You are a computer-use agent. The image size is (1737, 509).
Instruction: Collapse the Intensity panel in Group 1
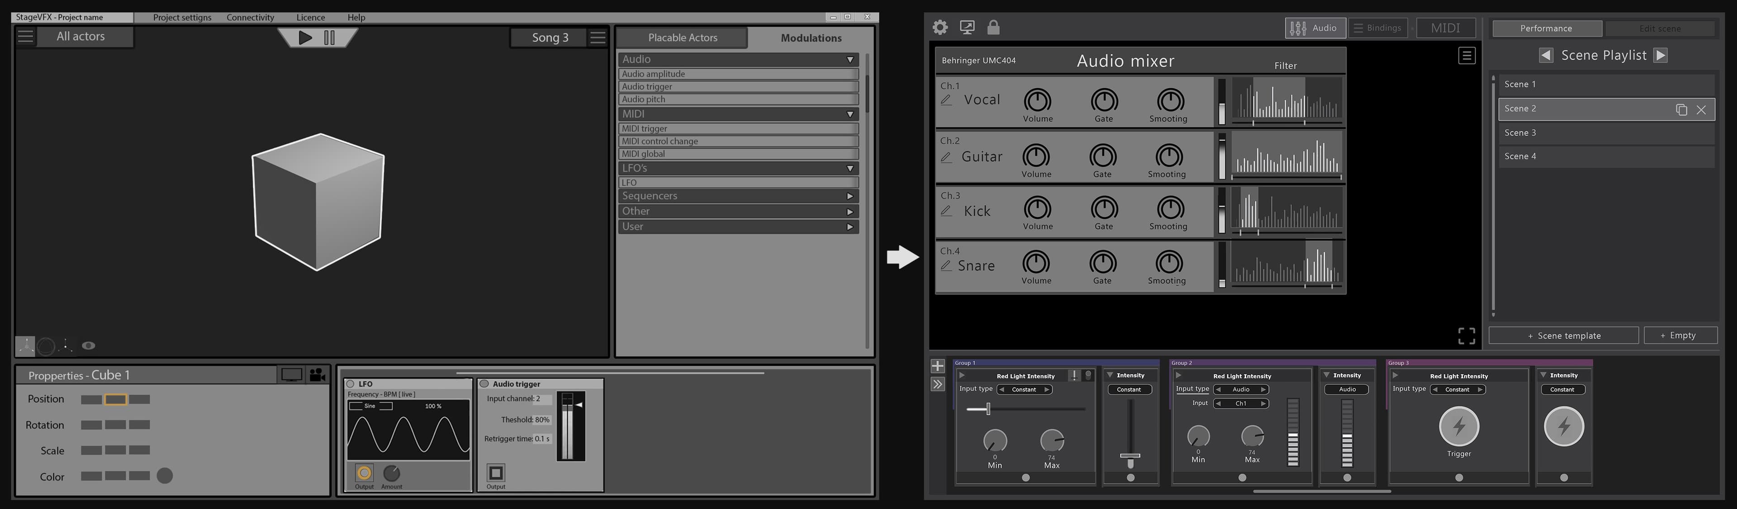pyautogui.click(x=1111, y=376)
